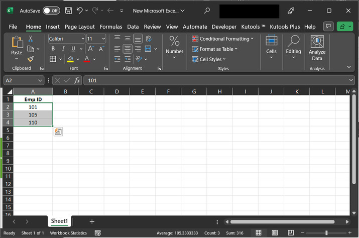Expand Format as Table menu
The image size is (359, 238).
pos(214,49)
